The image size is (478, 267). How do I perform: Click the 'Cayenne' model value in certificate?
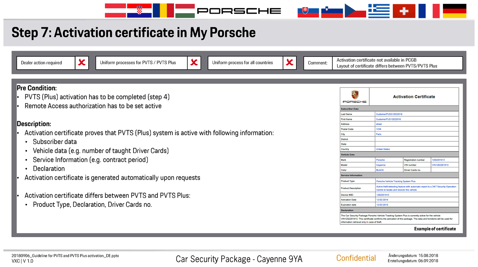coord(381,165)
